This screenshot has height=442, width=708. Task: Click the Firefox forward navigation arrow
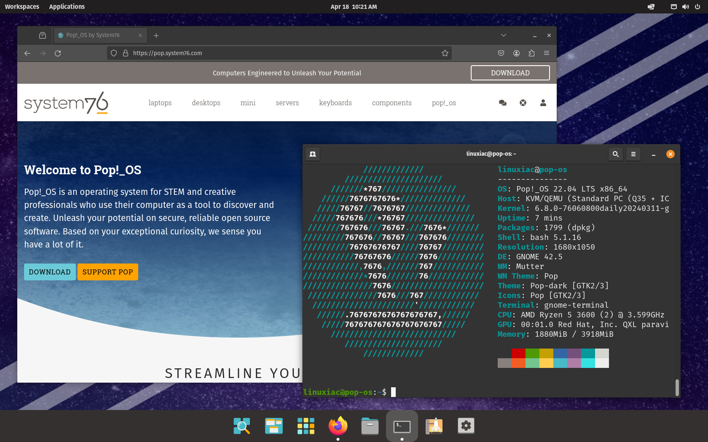pyautogui.click(x=43, y=53)
